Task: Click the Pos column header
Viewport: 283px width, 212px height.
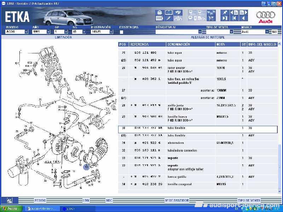Action: 123,45
